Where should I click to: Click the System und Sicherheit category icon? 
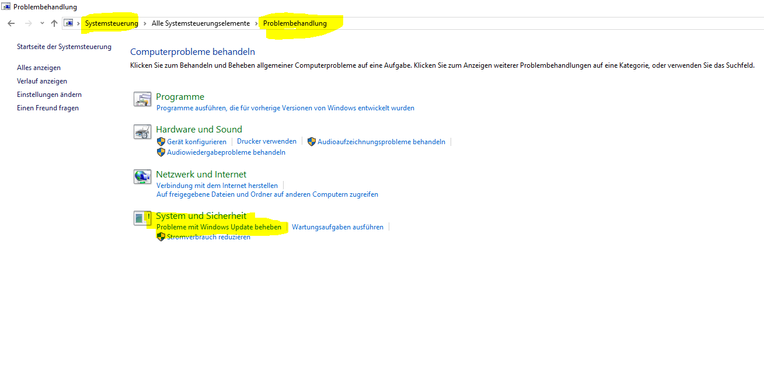142,218
